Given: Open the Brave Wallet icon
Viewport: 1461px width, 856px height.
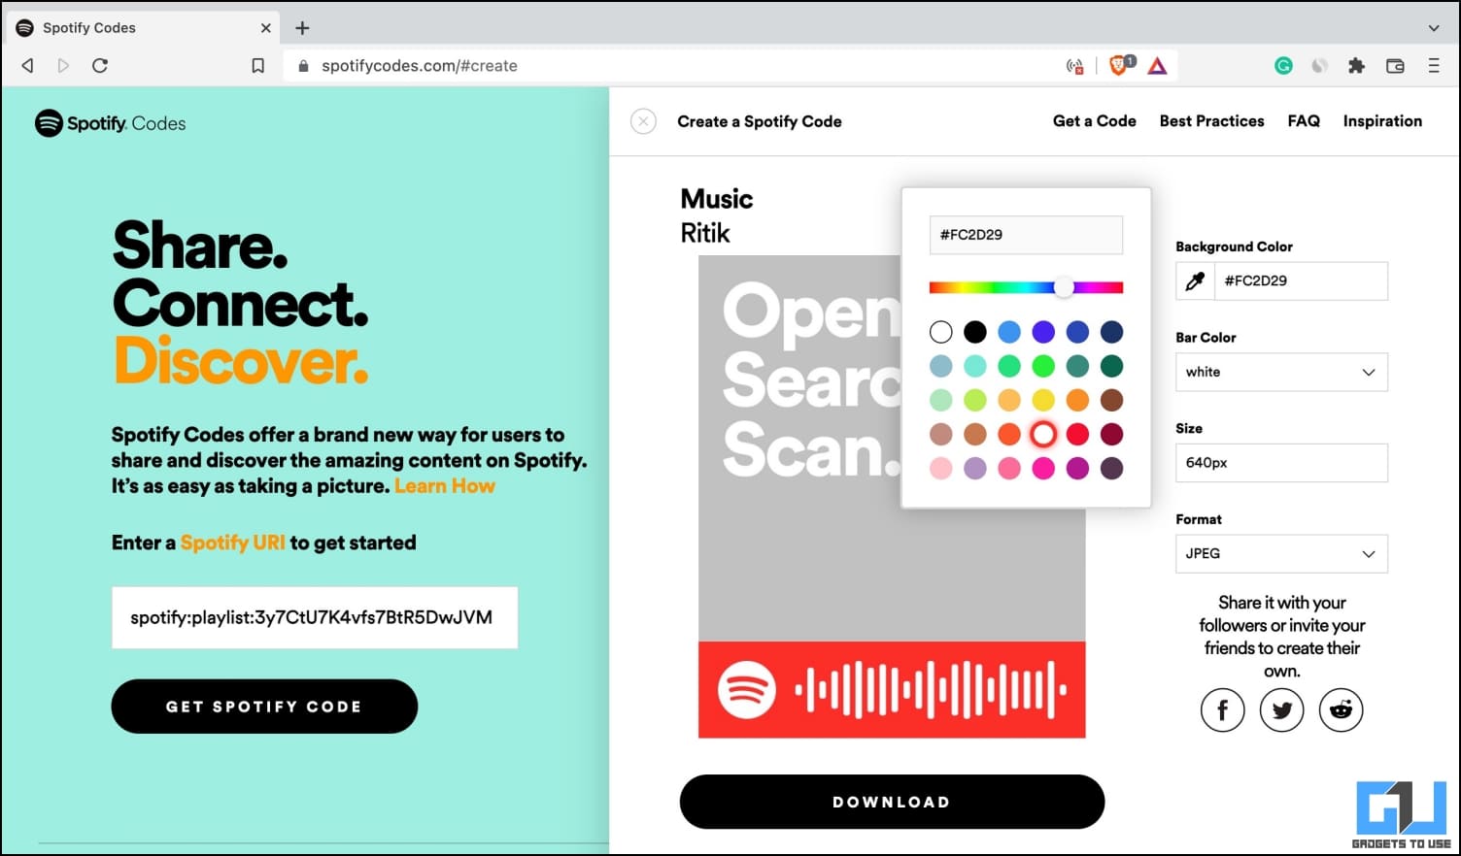Looking at the screenshot, I should point(1395,66).
